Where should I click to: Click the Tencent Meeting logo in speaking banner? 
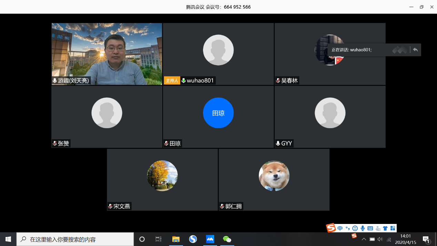coord(400,50)
